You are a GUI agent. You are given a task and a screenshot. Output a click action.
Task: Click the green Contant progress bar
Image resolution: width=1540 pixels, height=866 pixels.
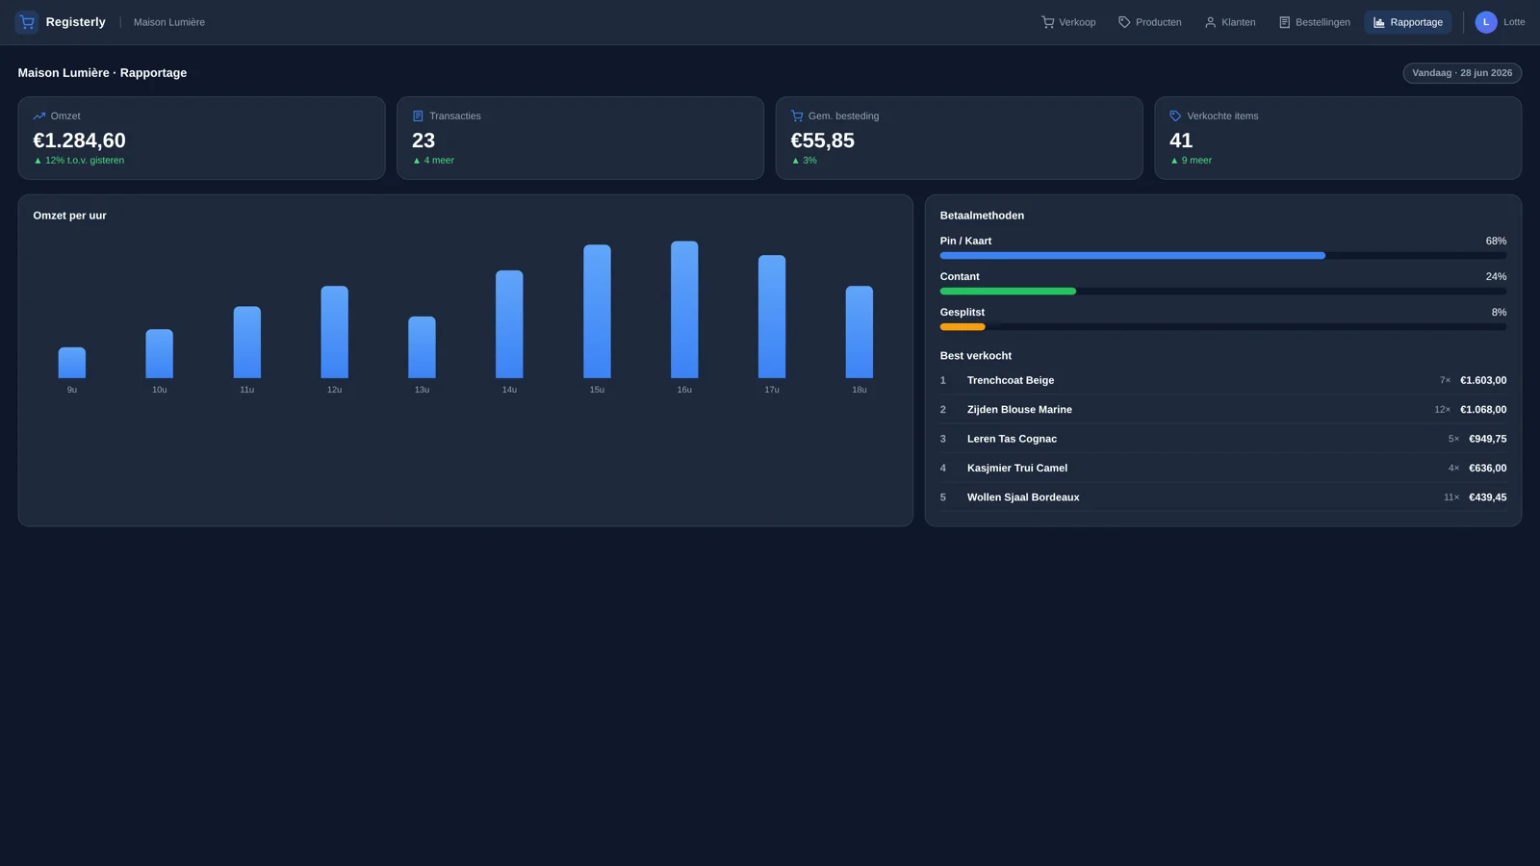pos(1008,292)
